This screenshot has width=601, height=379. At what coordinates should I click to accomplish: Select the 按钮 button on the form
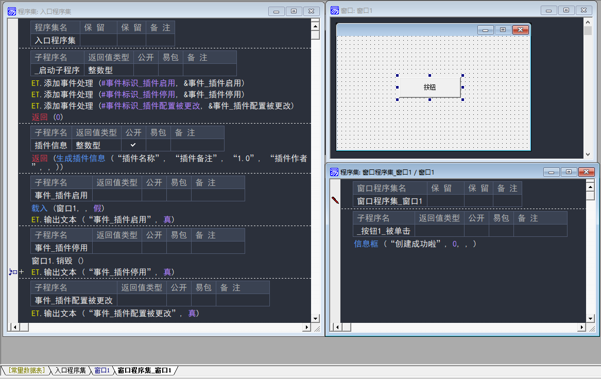coord(430,87)
